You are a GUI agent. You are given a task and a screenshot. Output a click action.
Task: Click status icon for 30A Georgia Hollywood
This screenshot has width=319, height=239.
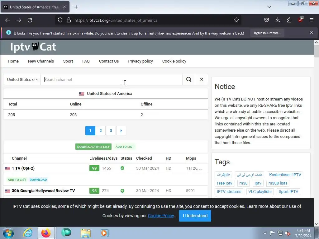122,191
